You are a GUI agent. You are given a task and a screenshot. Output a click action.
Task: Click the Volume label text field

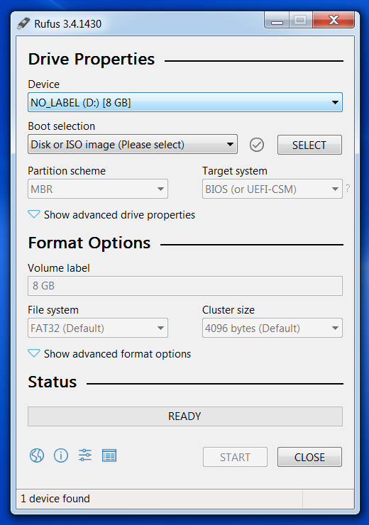point(184,286)
